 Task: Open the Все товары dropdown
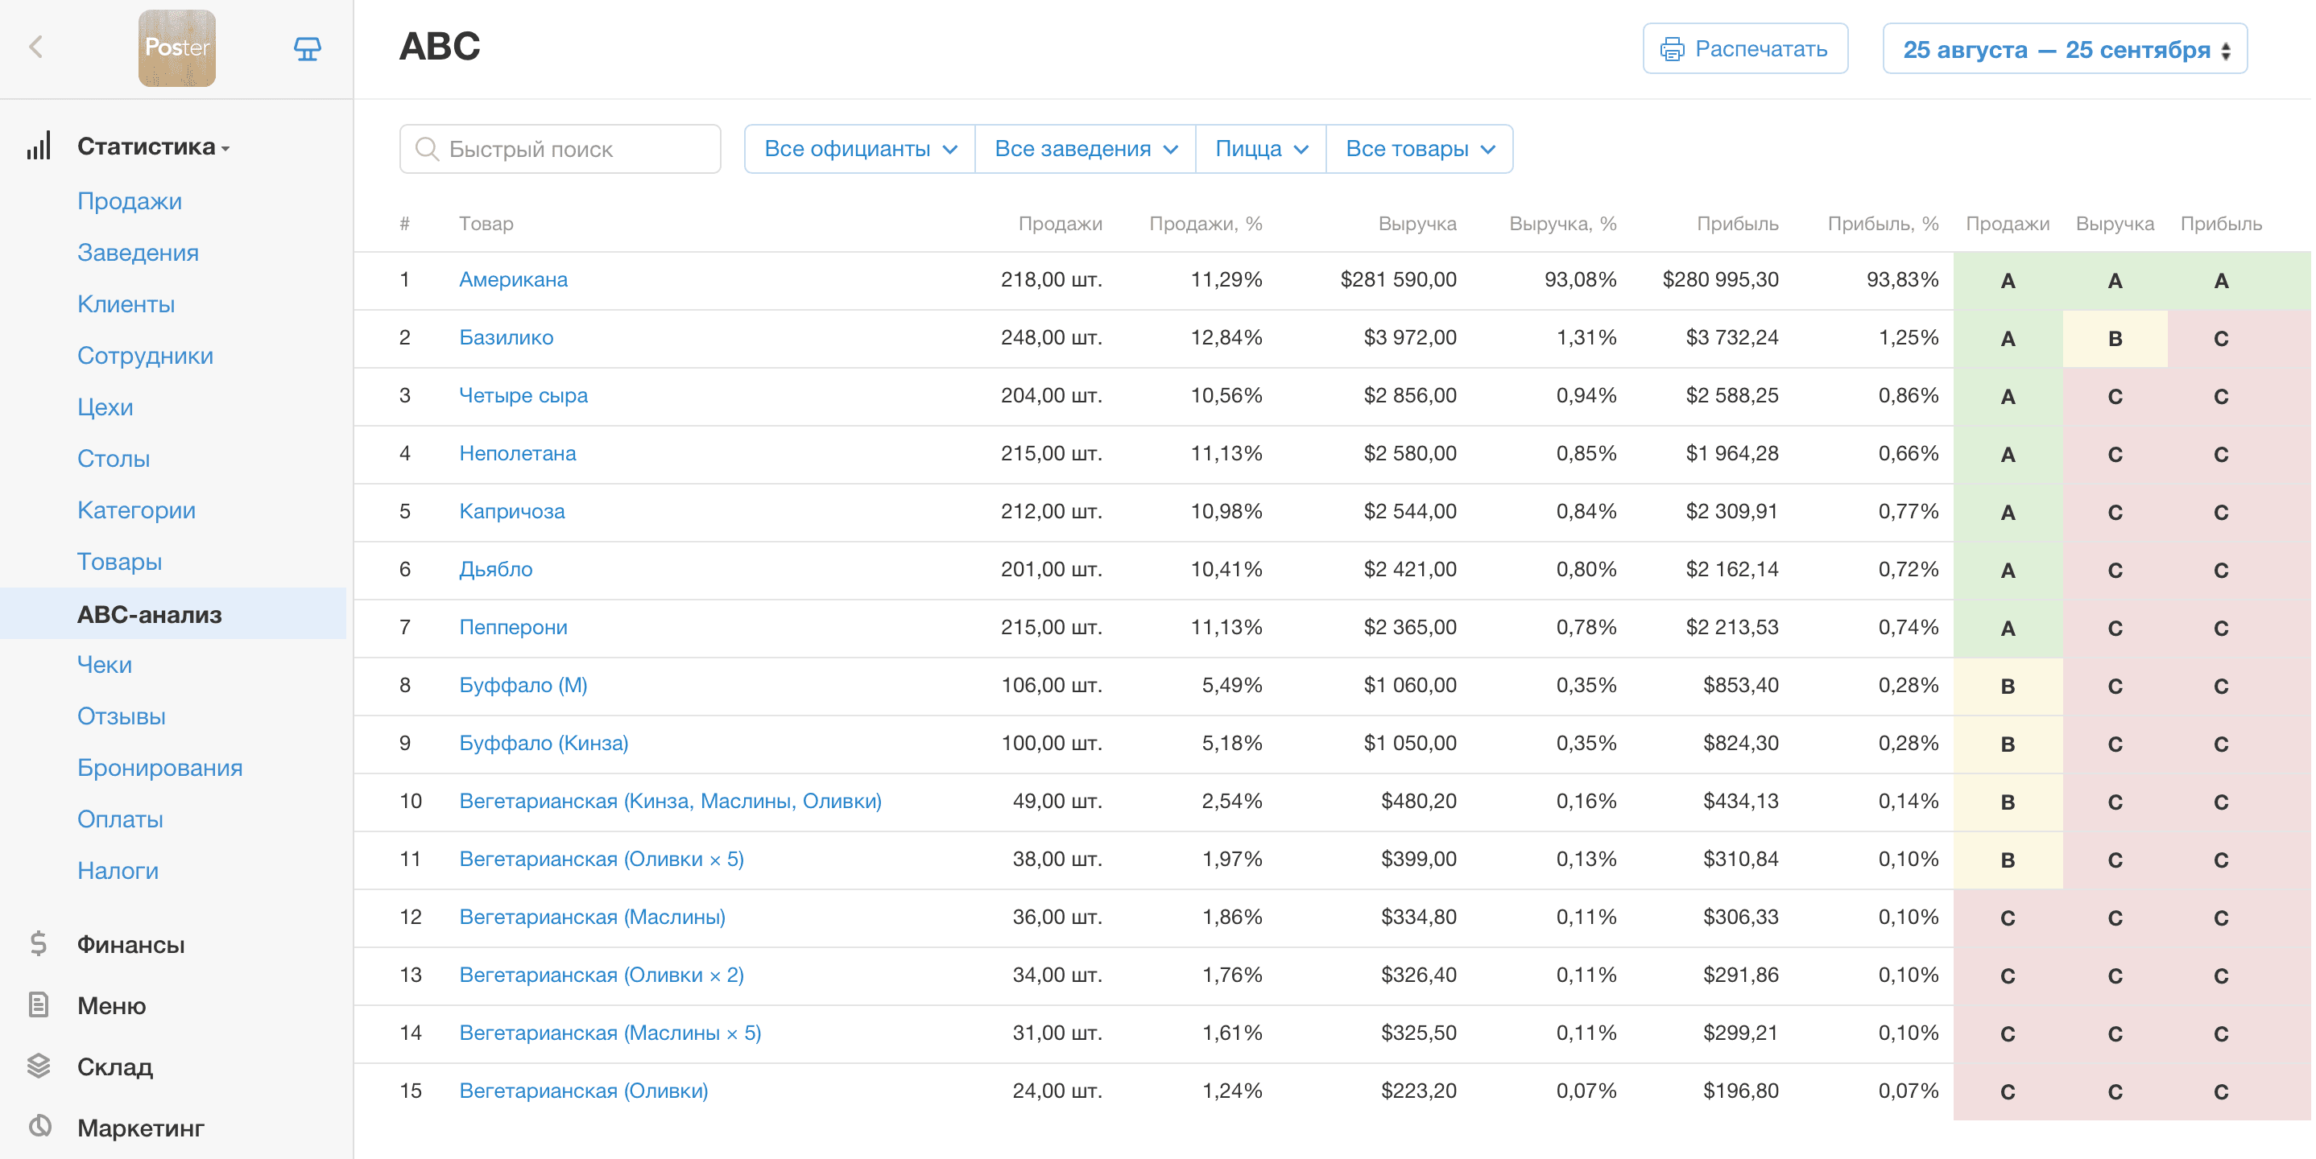tap(1420, 149)
